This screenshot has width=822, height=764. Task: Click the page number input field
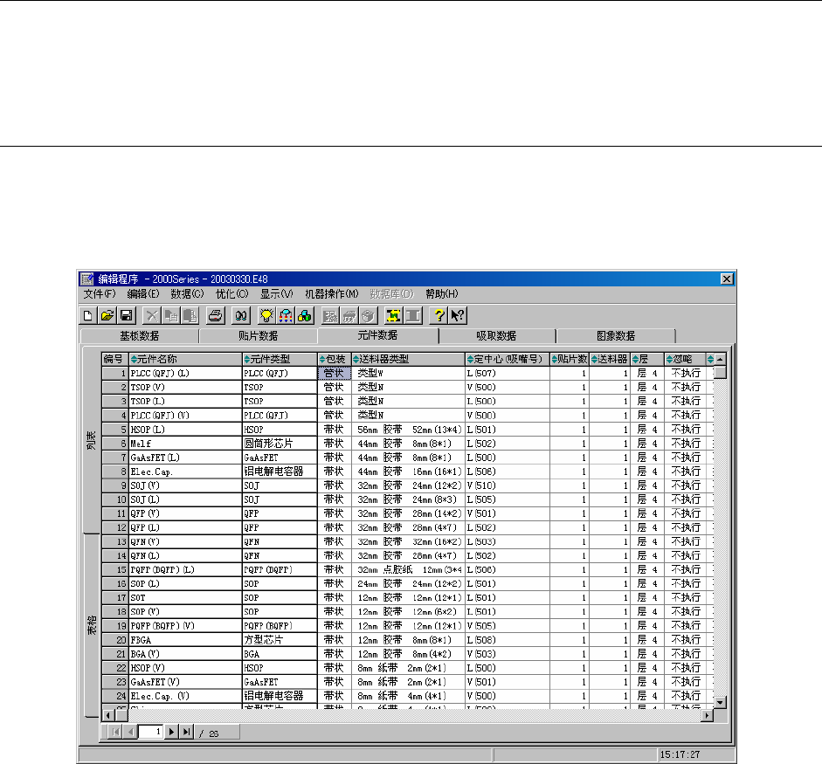pyautogui.click(x=151, y=732)
